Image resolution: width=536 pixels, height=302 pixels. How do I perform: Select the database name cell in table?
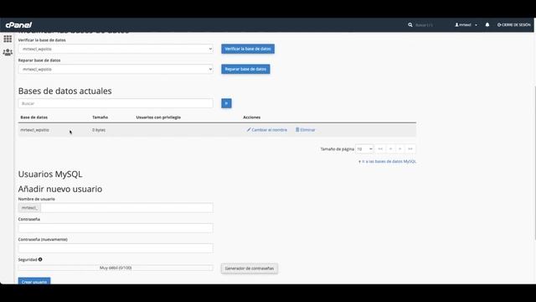click(35, 130)
